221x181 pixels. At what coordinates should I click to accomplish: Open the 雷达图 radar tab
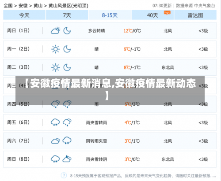pyautogui.click(x=195, y=15)
